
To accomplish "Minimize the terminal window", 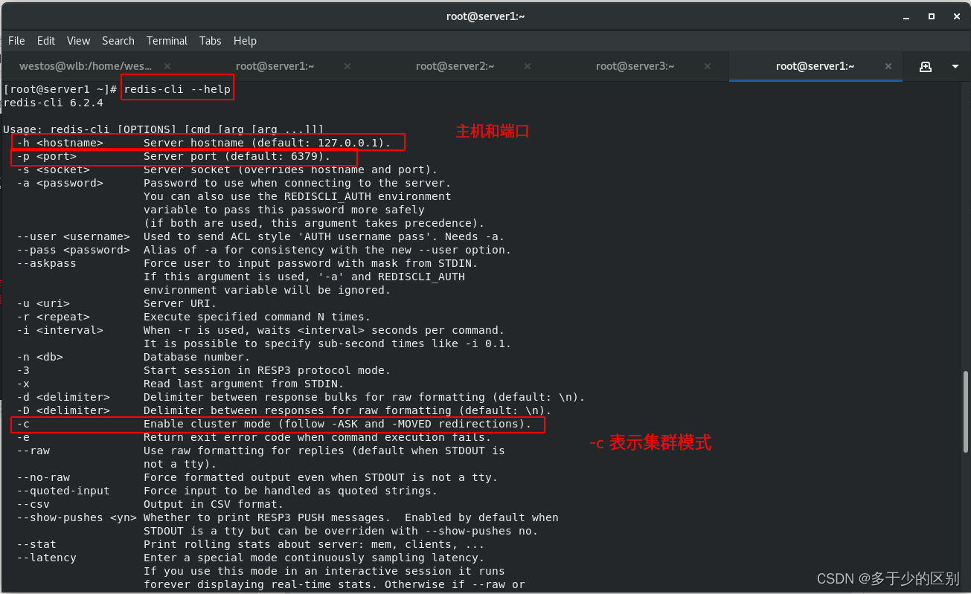I will [906, 16].
